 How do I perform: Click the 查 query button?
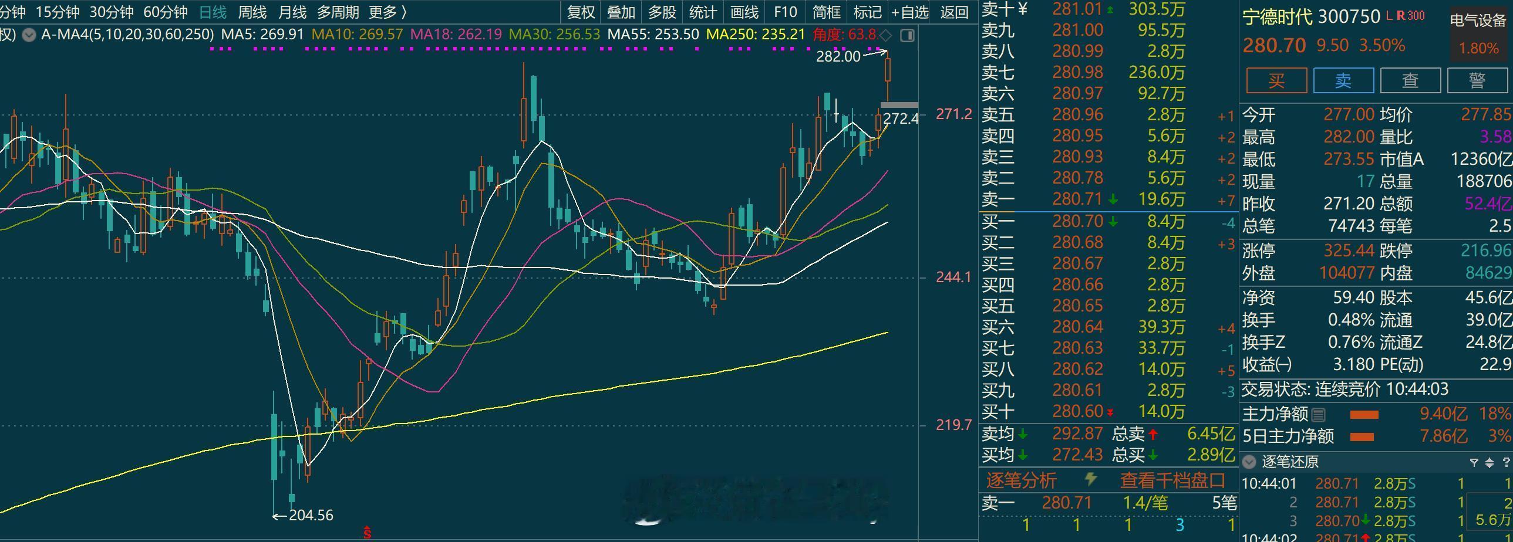click(1411, 80)
